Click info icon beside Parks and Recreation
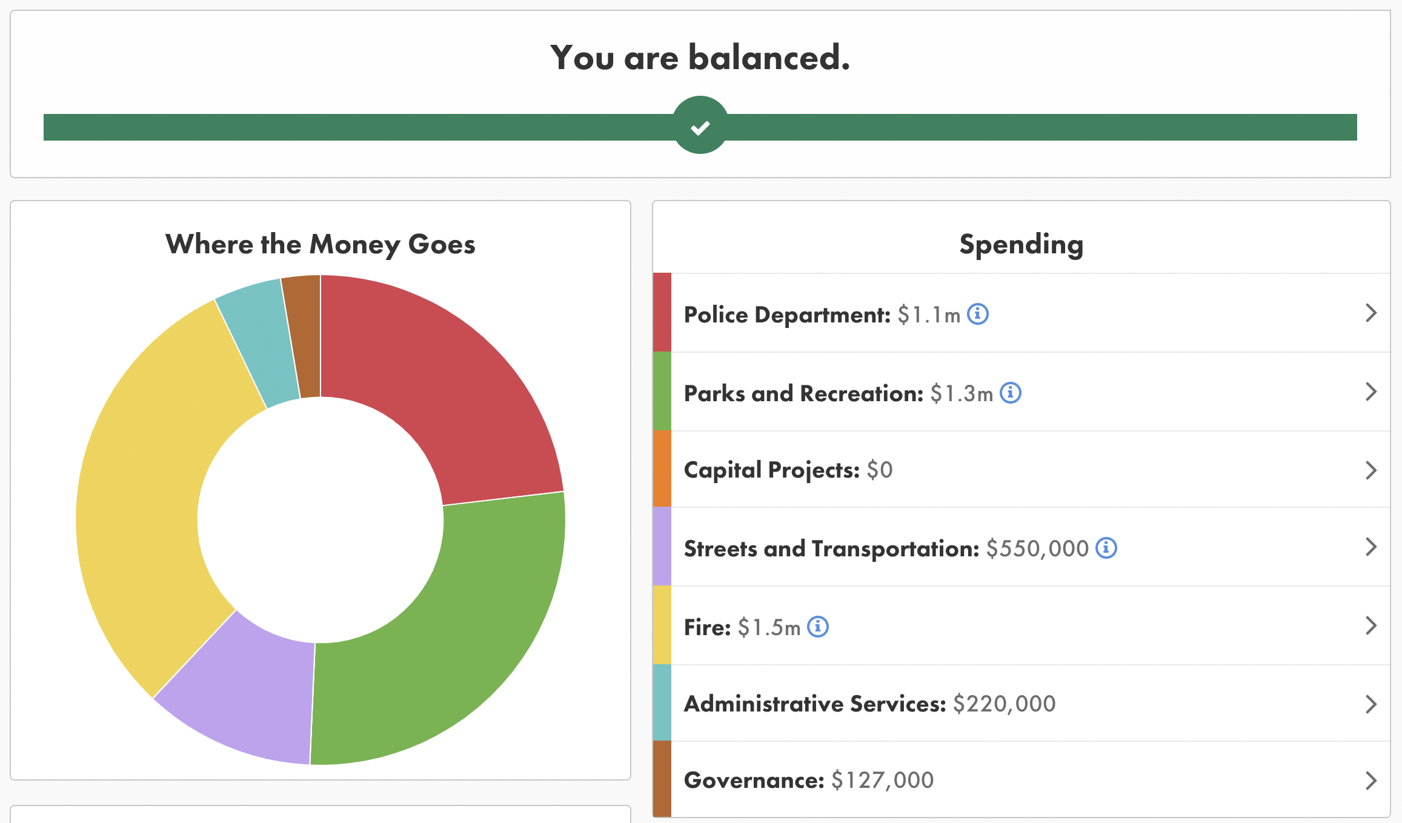 1010,393
